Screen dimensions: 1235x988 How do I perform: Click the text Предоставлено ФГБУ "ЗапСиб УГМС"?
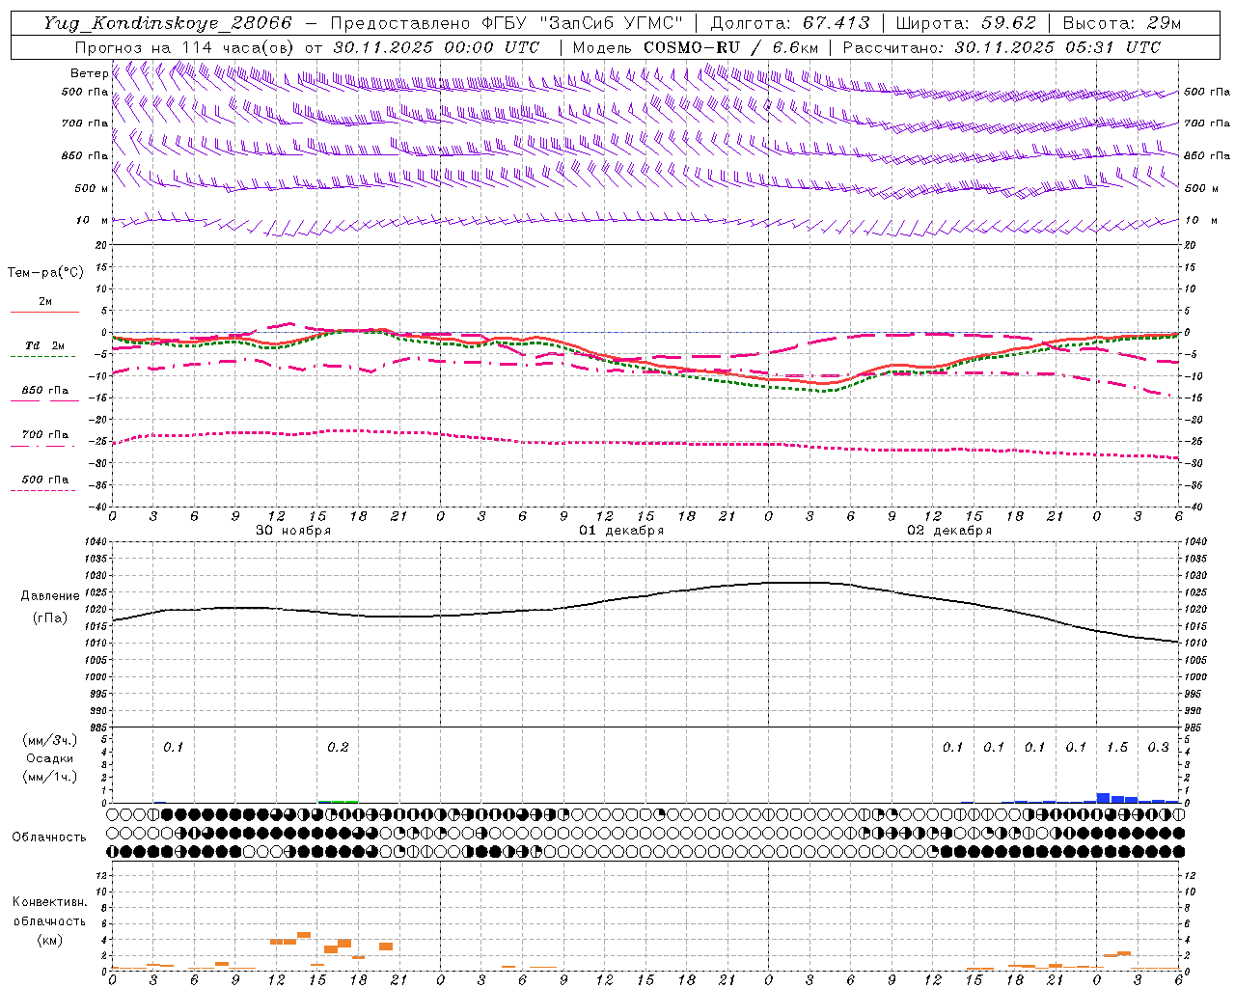(x=507, y=23)
